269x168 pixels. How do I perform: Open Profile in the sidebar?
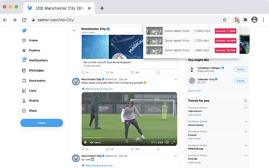[x=31, y=101]
